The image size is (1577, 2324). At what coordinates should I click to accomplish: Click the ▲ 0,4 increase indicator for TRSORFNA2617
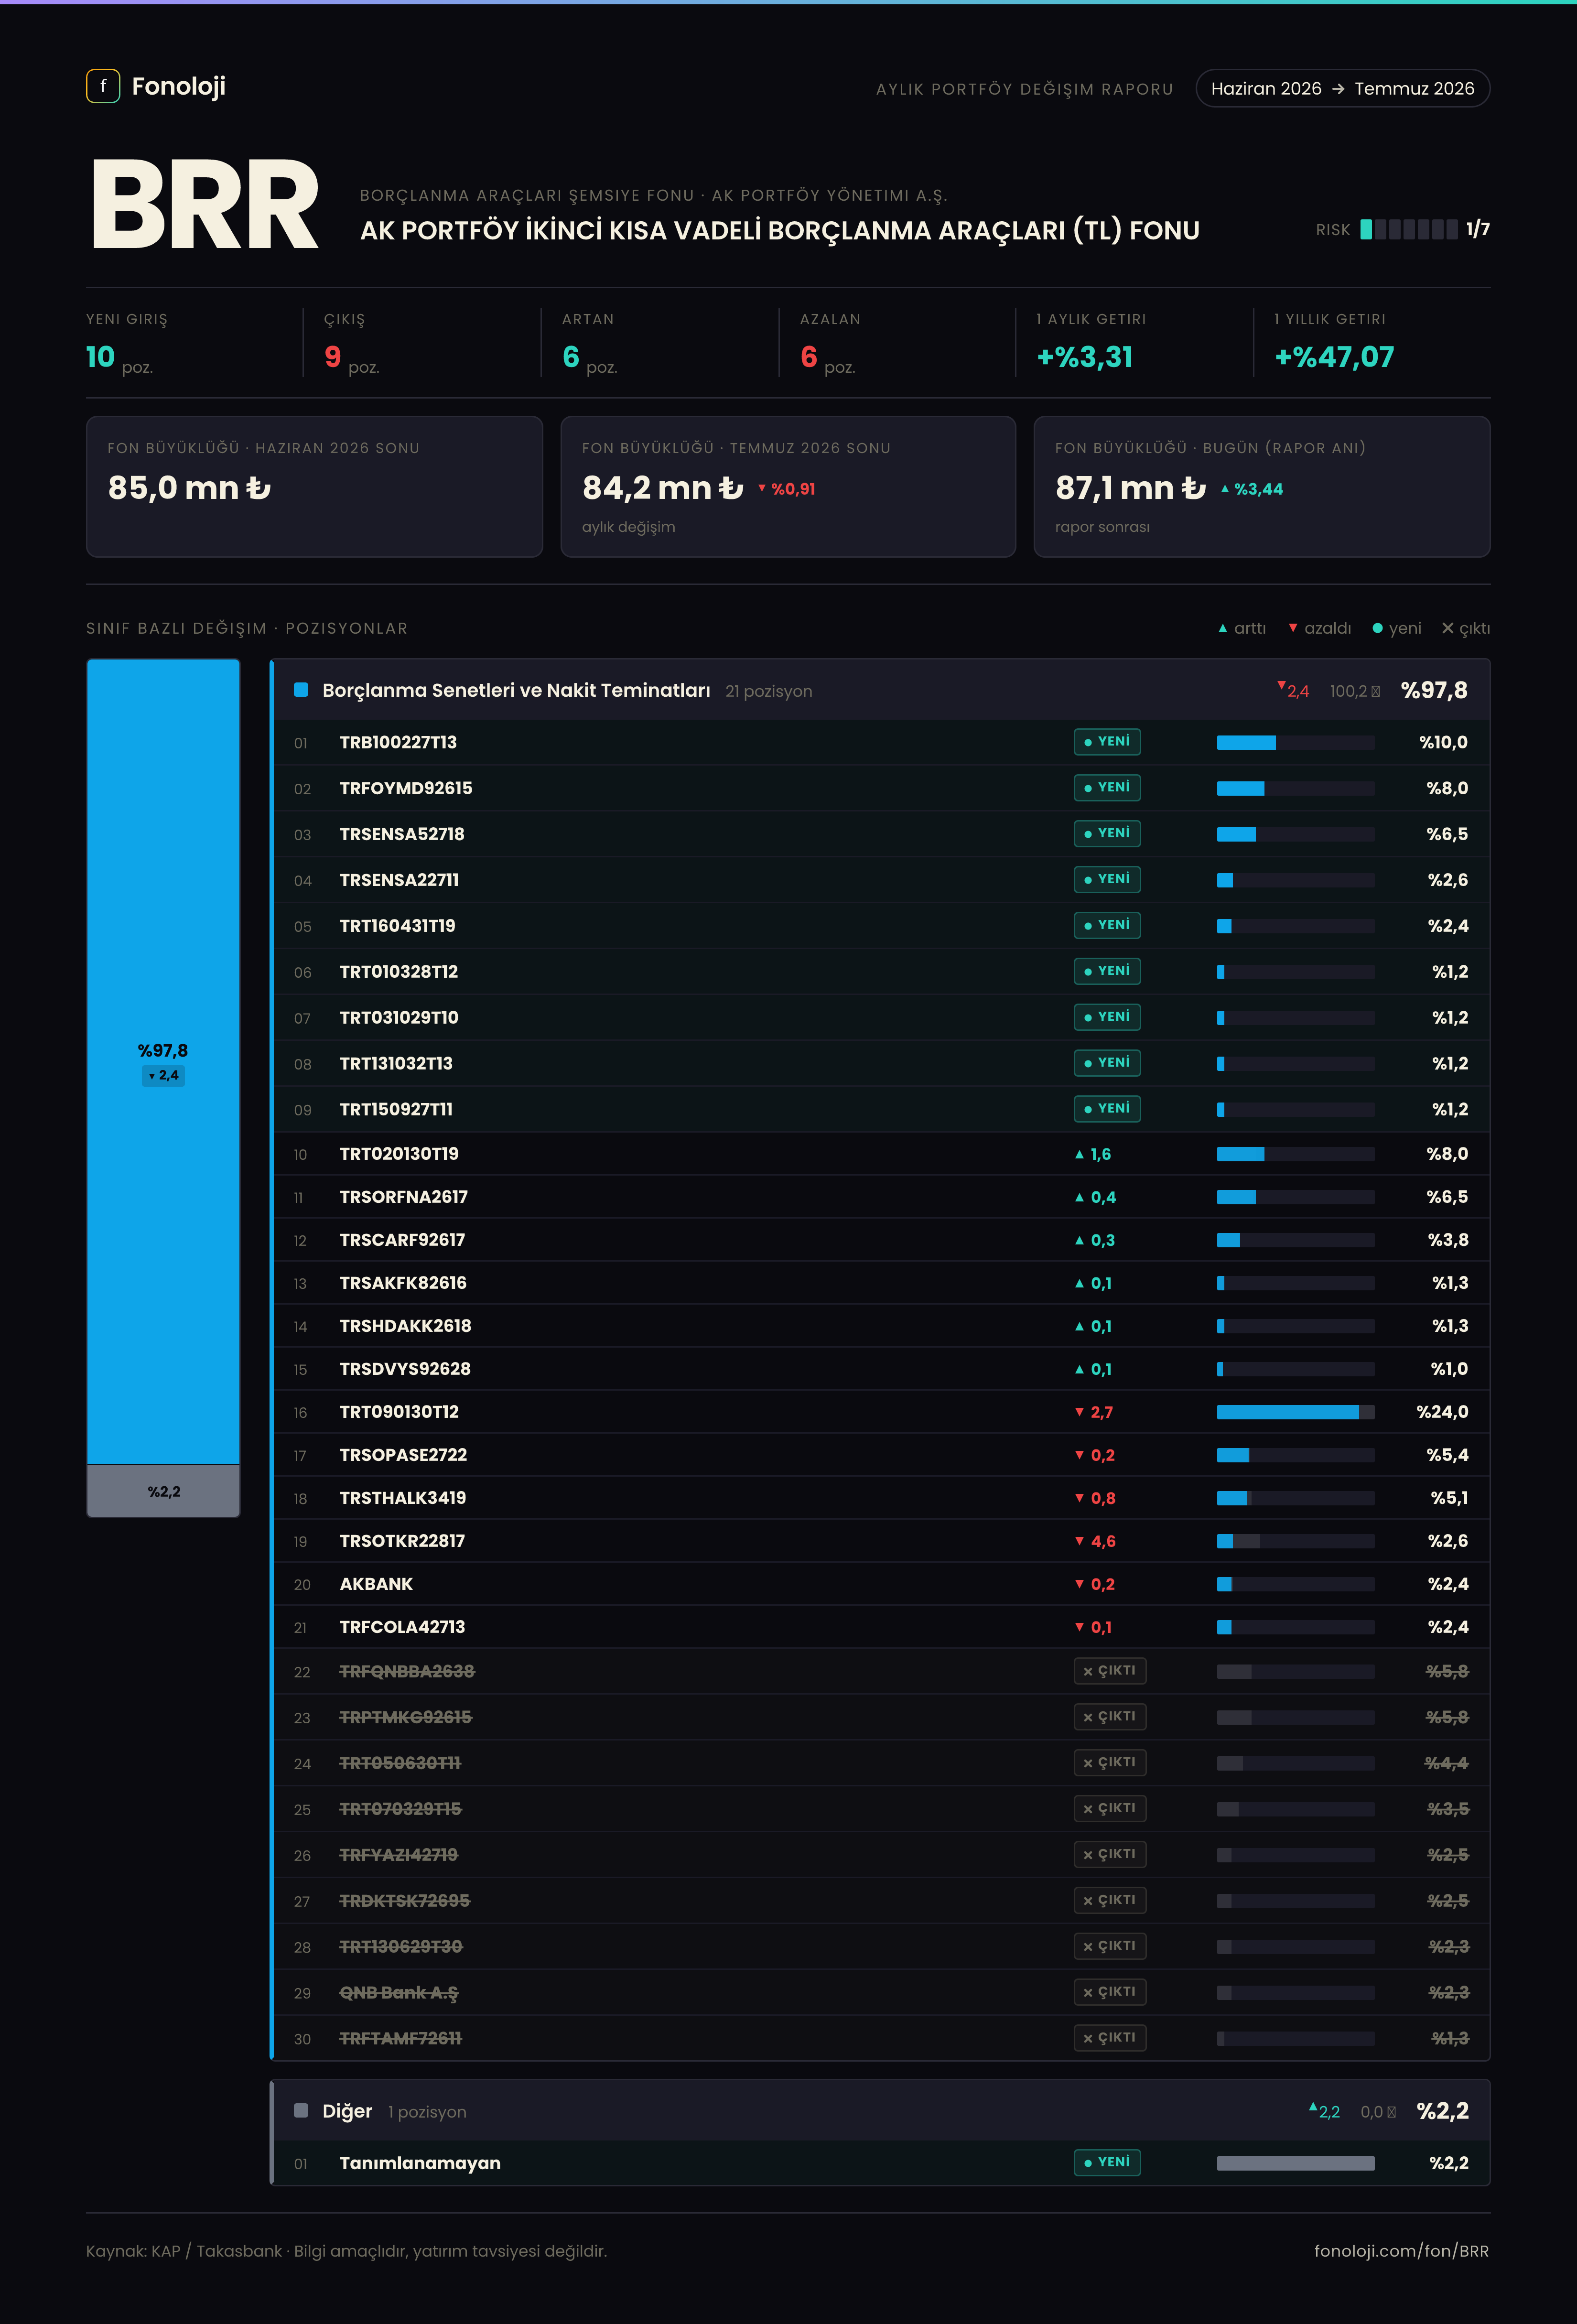(x=1095, y=1197)
